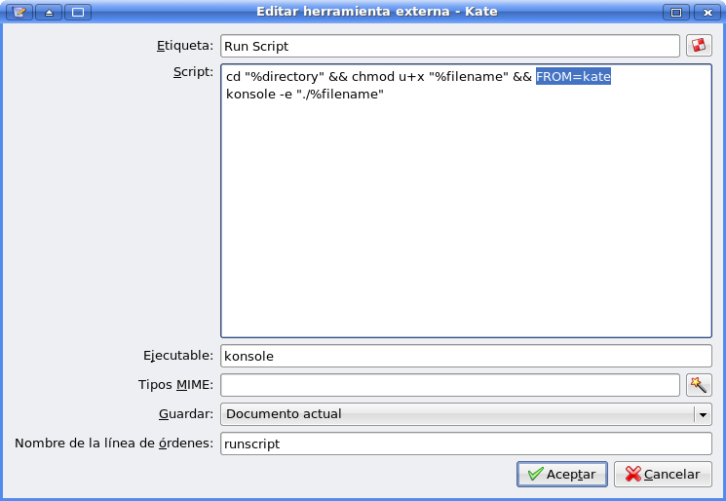
Task: Close the dialog with the title bar X
Action: pos(707,12)
